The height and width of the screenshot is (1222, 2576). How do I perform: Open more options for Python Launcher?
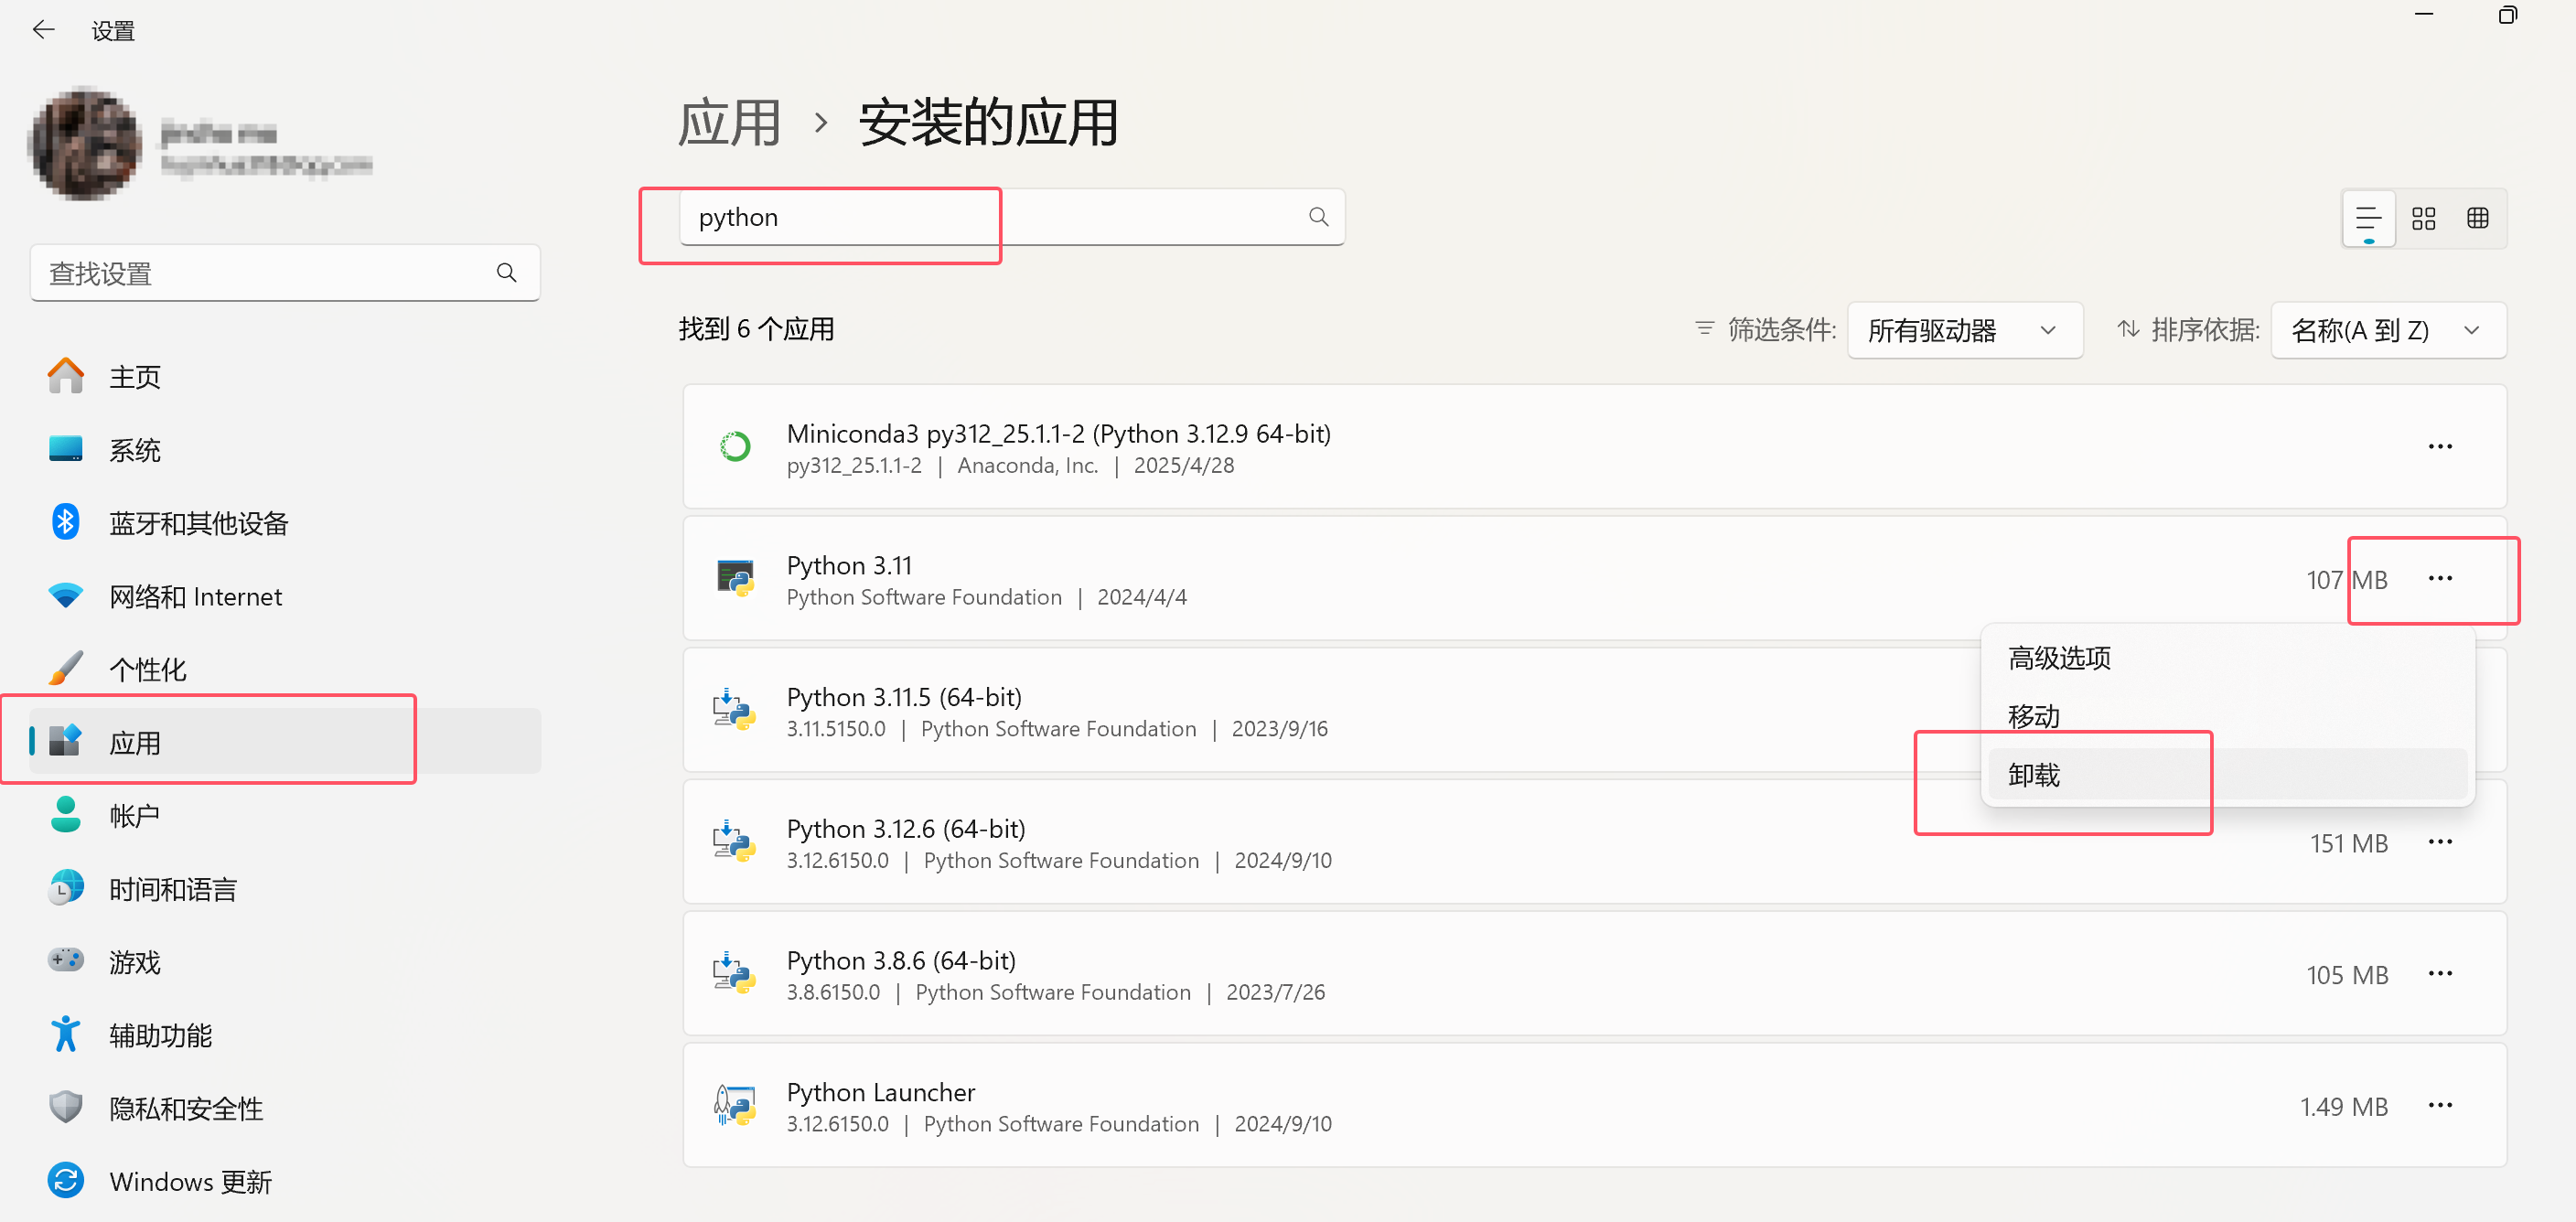tap(2439, 1105)
